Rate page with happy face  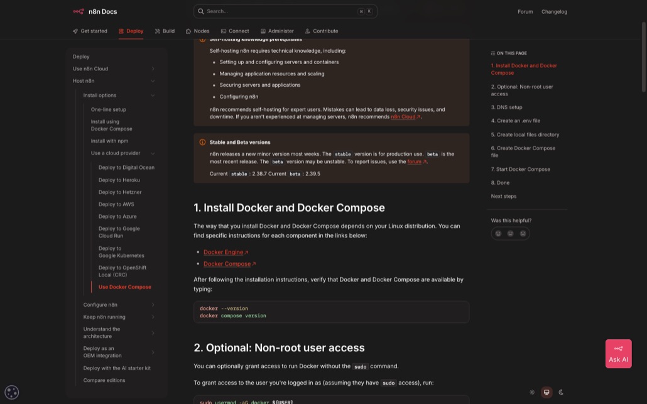[499, 234]
